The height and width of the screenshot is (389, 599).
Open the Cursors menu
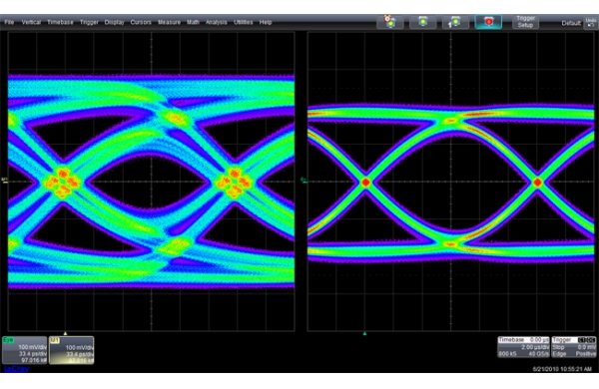(141, 23)
